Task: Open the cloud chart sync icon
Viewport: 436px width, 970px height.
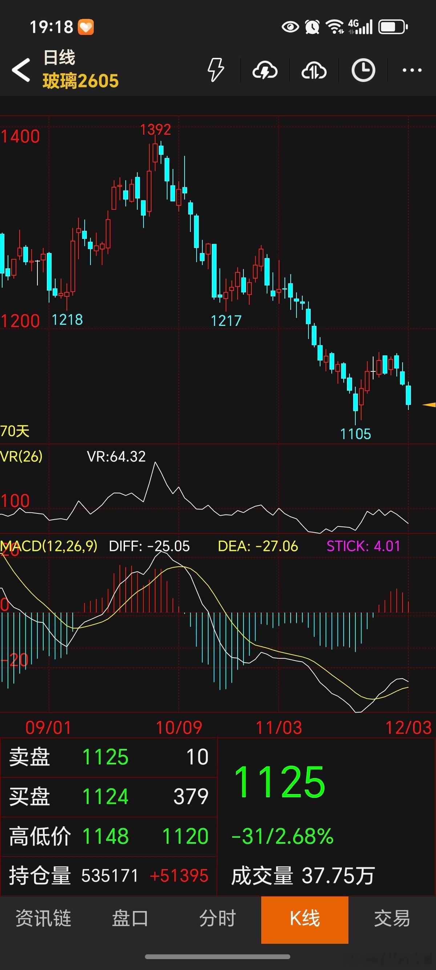Action: pyautogui.click(x=314, y=70)
